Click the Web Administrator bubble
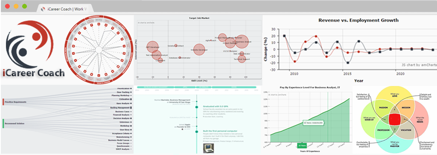437x155 pixels. (242, 54)
